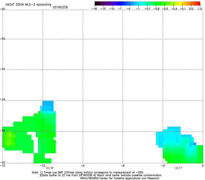This screenshot has height=180, width=205.
Task: Click the colorbar label -4
Action: pyautogui.click(x=128, y=9)
